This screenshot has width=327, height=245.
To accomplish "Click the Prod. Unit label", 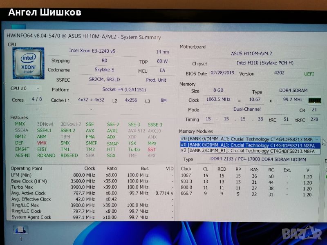I will click(x=156, y=80).
